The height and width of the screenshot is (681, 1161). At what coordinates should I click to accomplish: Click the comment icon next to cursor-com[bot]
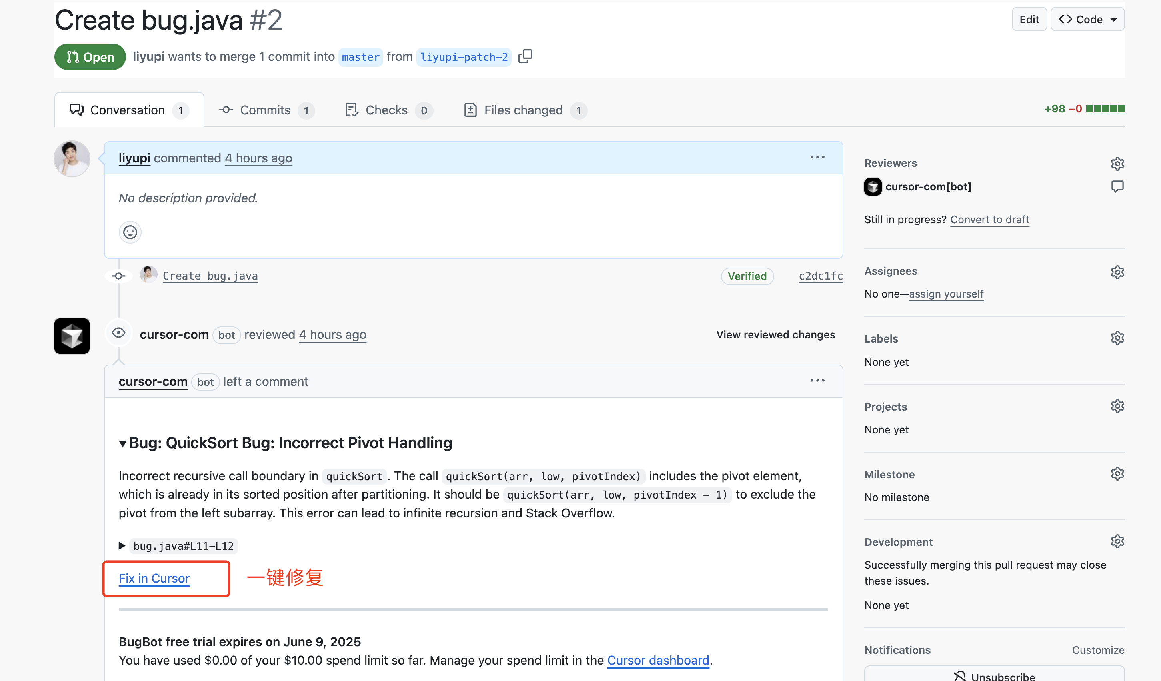pyautogui.click(x=1117, y=186)
